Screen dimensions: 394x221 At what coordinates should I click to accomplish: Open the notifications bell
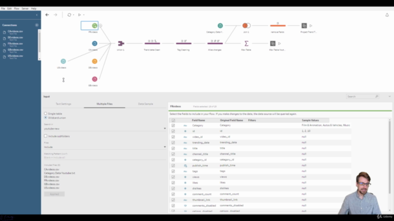point(387,15)
